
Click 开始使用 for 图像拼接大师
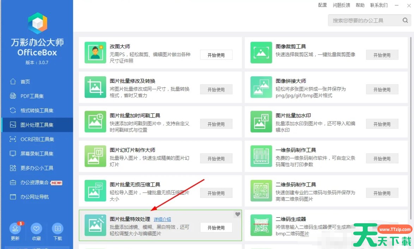coord(382,90)
